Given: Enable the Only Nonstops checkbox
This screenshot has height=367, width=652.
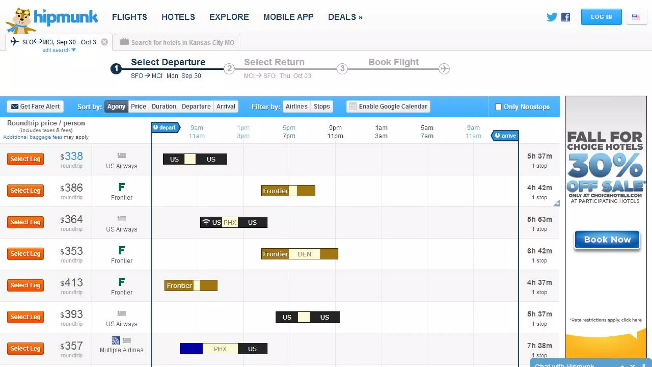Looking at the screenshot, I should (498, 107).
